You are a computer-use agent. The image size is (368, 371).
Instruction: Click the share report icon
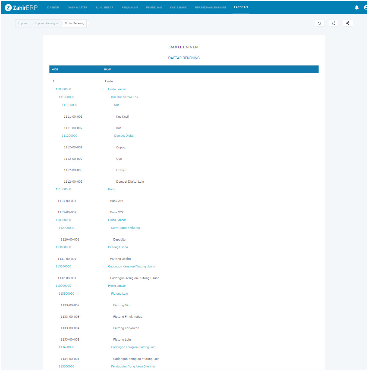348,23
